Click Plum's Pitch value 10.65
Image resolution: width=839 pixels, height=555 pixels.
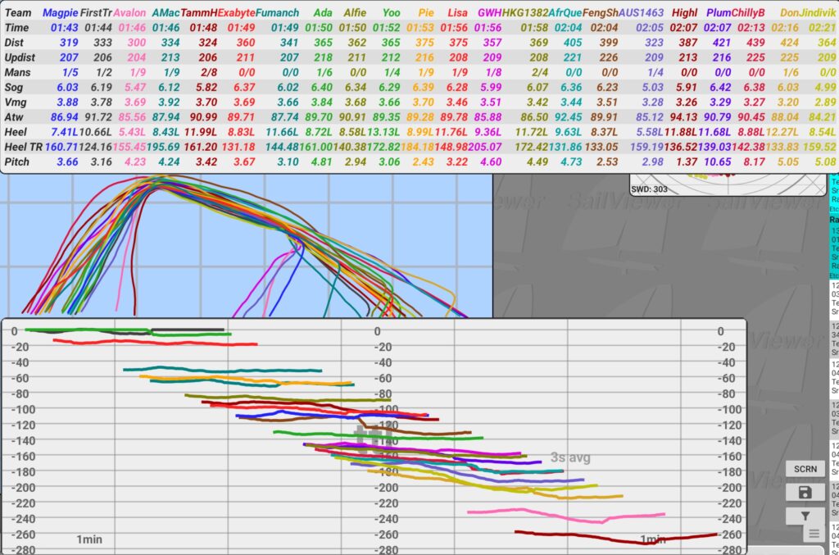[718, 161]
